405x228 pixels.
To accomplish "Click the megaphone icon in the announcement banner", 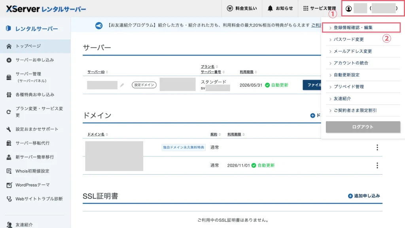I will [x=99, y=25].
